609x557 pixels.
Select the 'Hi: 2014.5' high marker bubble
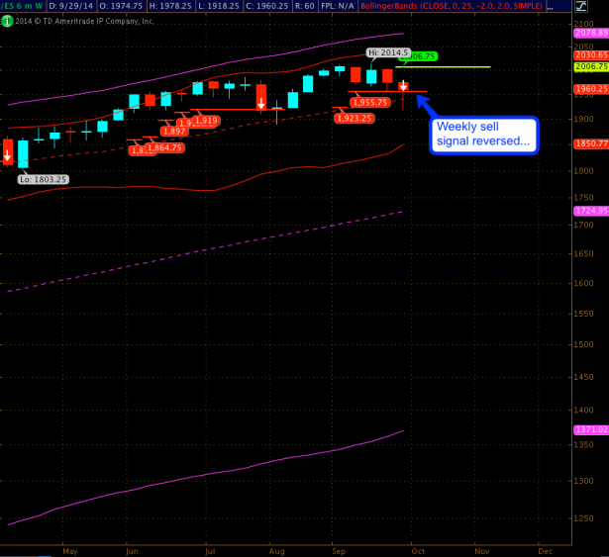(387, 50)
